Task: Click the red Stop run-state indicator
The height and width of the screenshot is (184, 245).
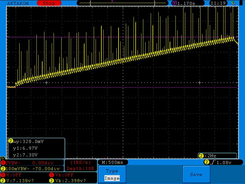Action: [x=49, y=3]
